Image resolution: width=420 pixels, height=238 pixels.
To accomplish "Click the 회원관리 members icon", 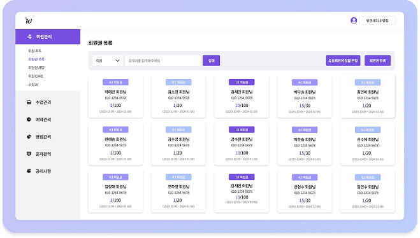I will [x=29, y=37].
